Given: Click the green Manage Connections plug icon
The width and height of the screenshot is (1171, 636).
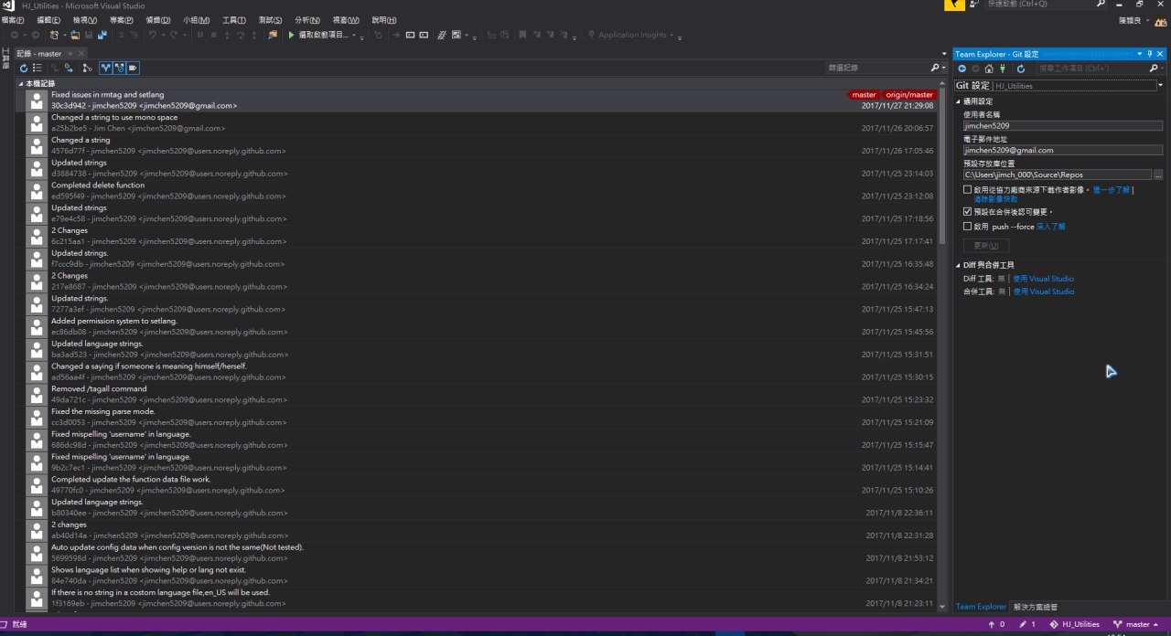Looking at the screenshot, I should tap(1002, 69).
